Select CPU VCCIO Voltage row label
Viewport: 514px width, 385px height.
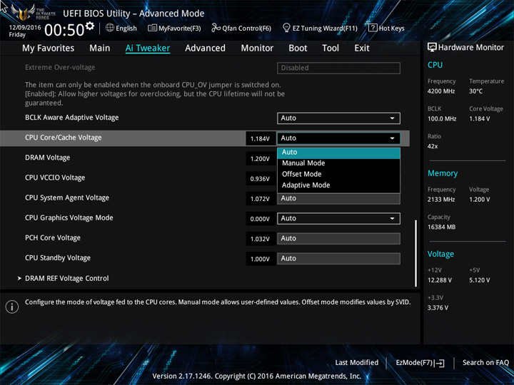[55, 178]
